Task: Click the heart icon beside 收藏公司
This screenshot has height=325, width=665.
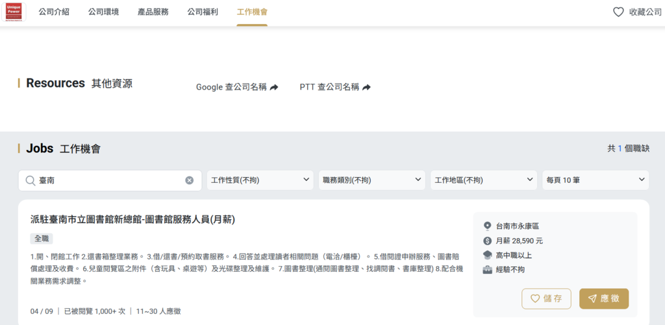Action: (618, 12)
